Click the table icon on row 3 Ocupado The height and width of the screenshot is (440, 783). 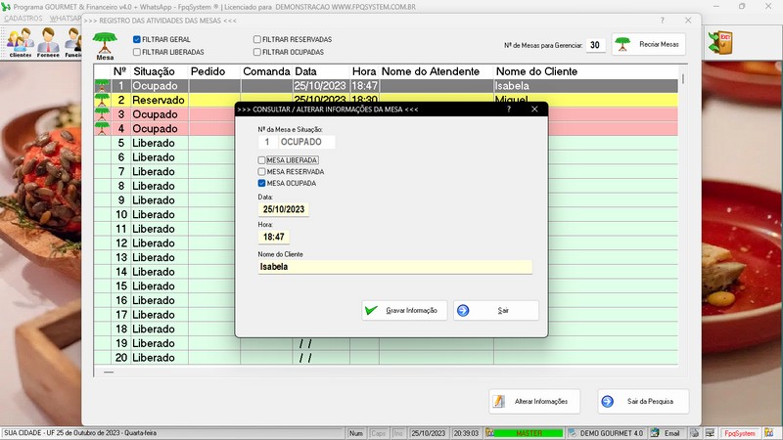(103, 114)
